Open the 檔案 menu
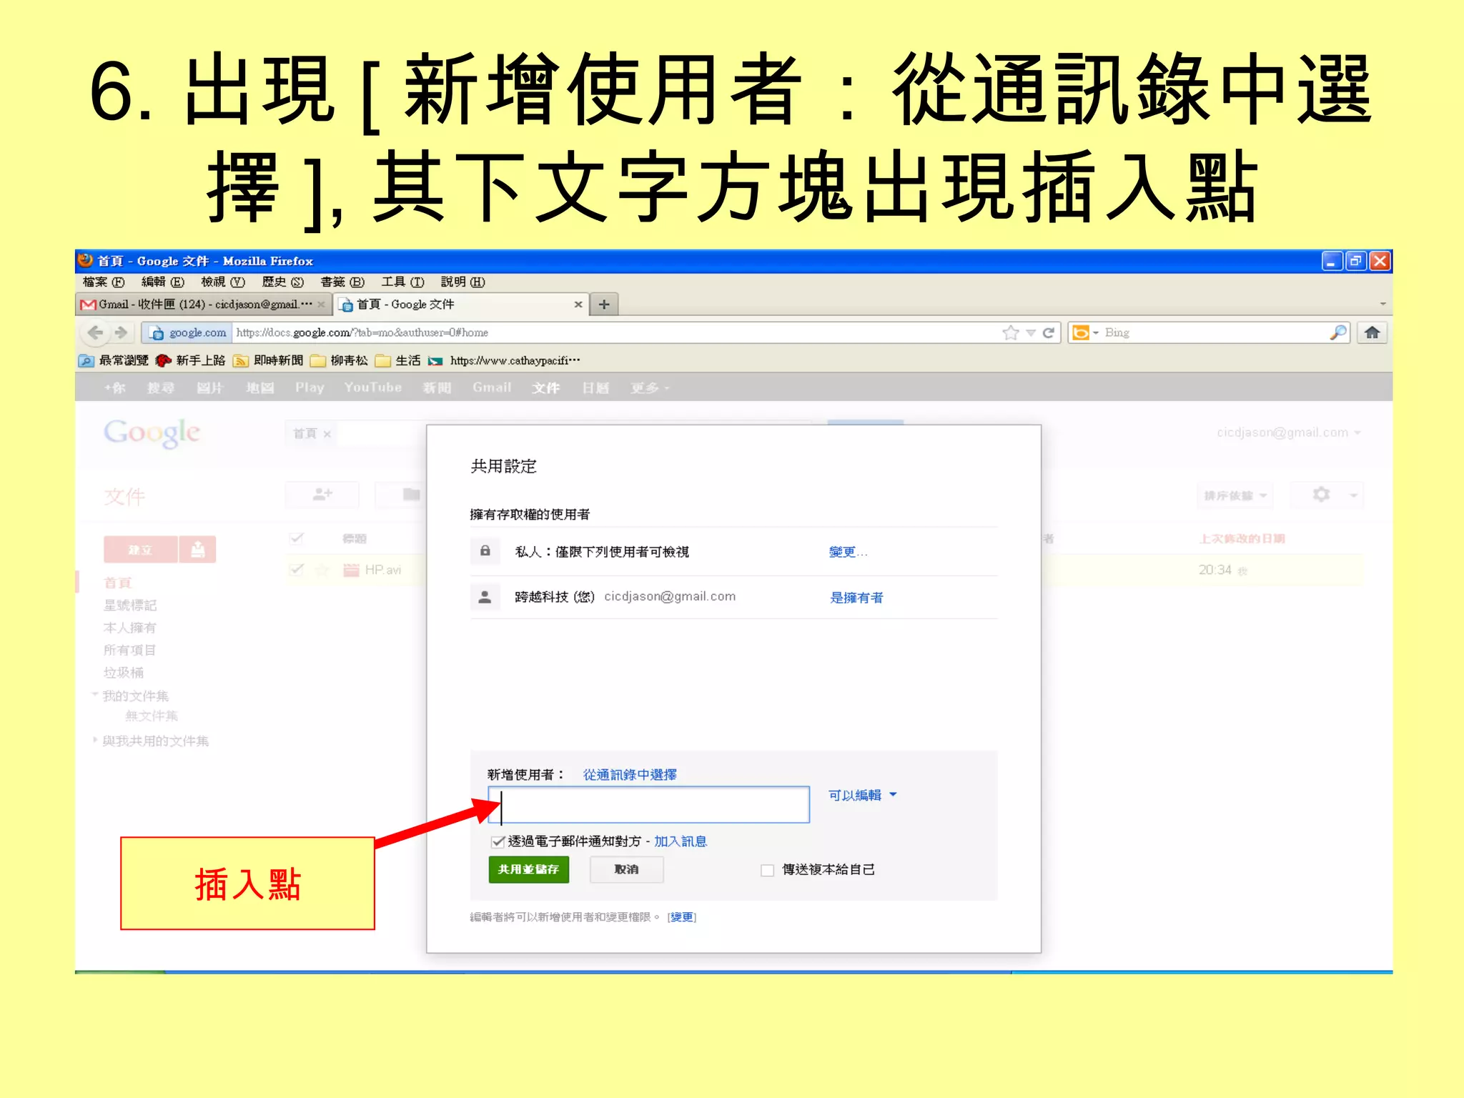The image size is (1464, 1098). (104, 282)
